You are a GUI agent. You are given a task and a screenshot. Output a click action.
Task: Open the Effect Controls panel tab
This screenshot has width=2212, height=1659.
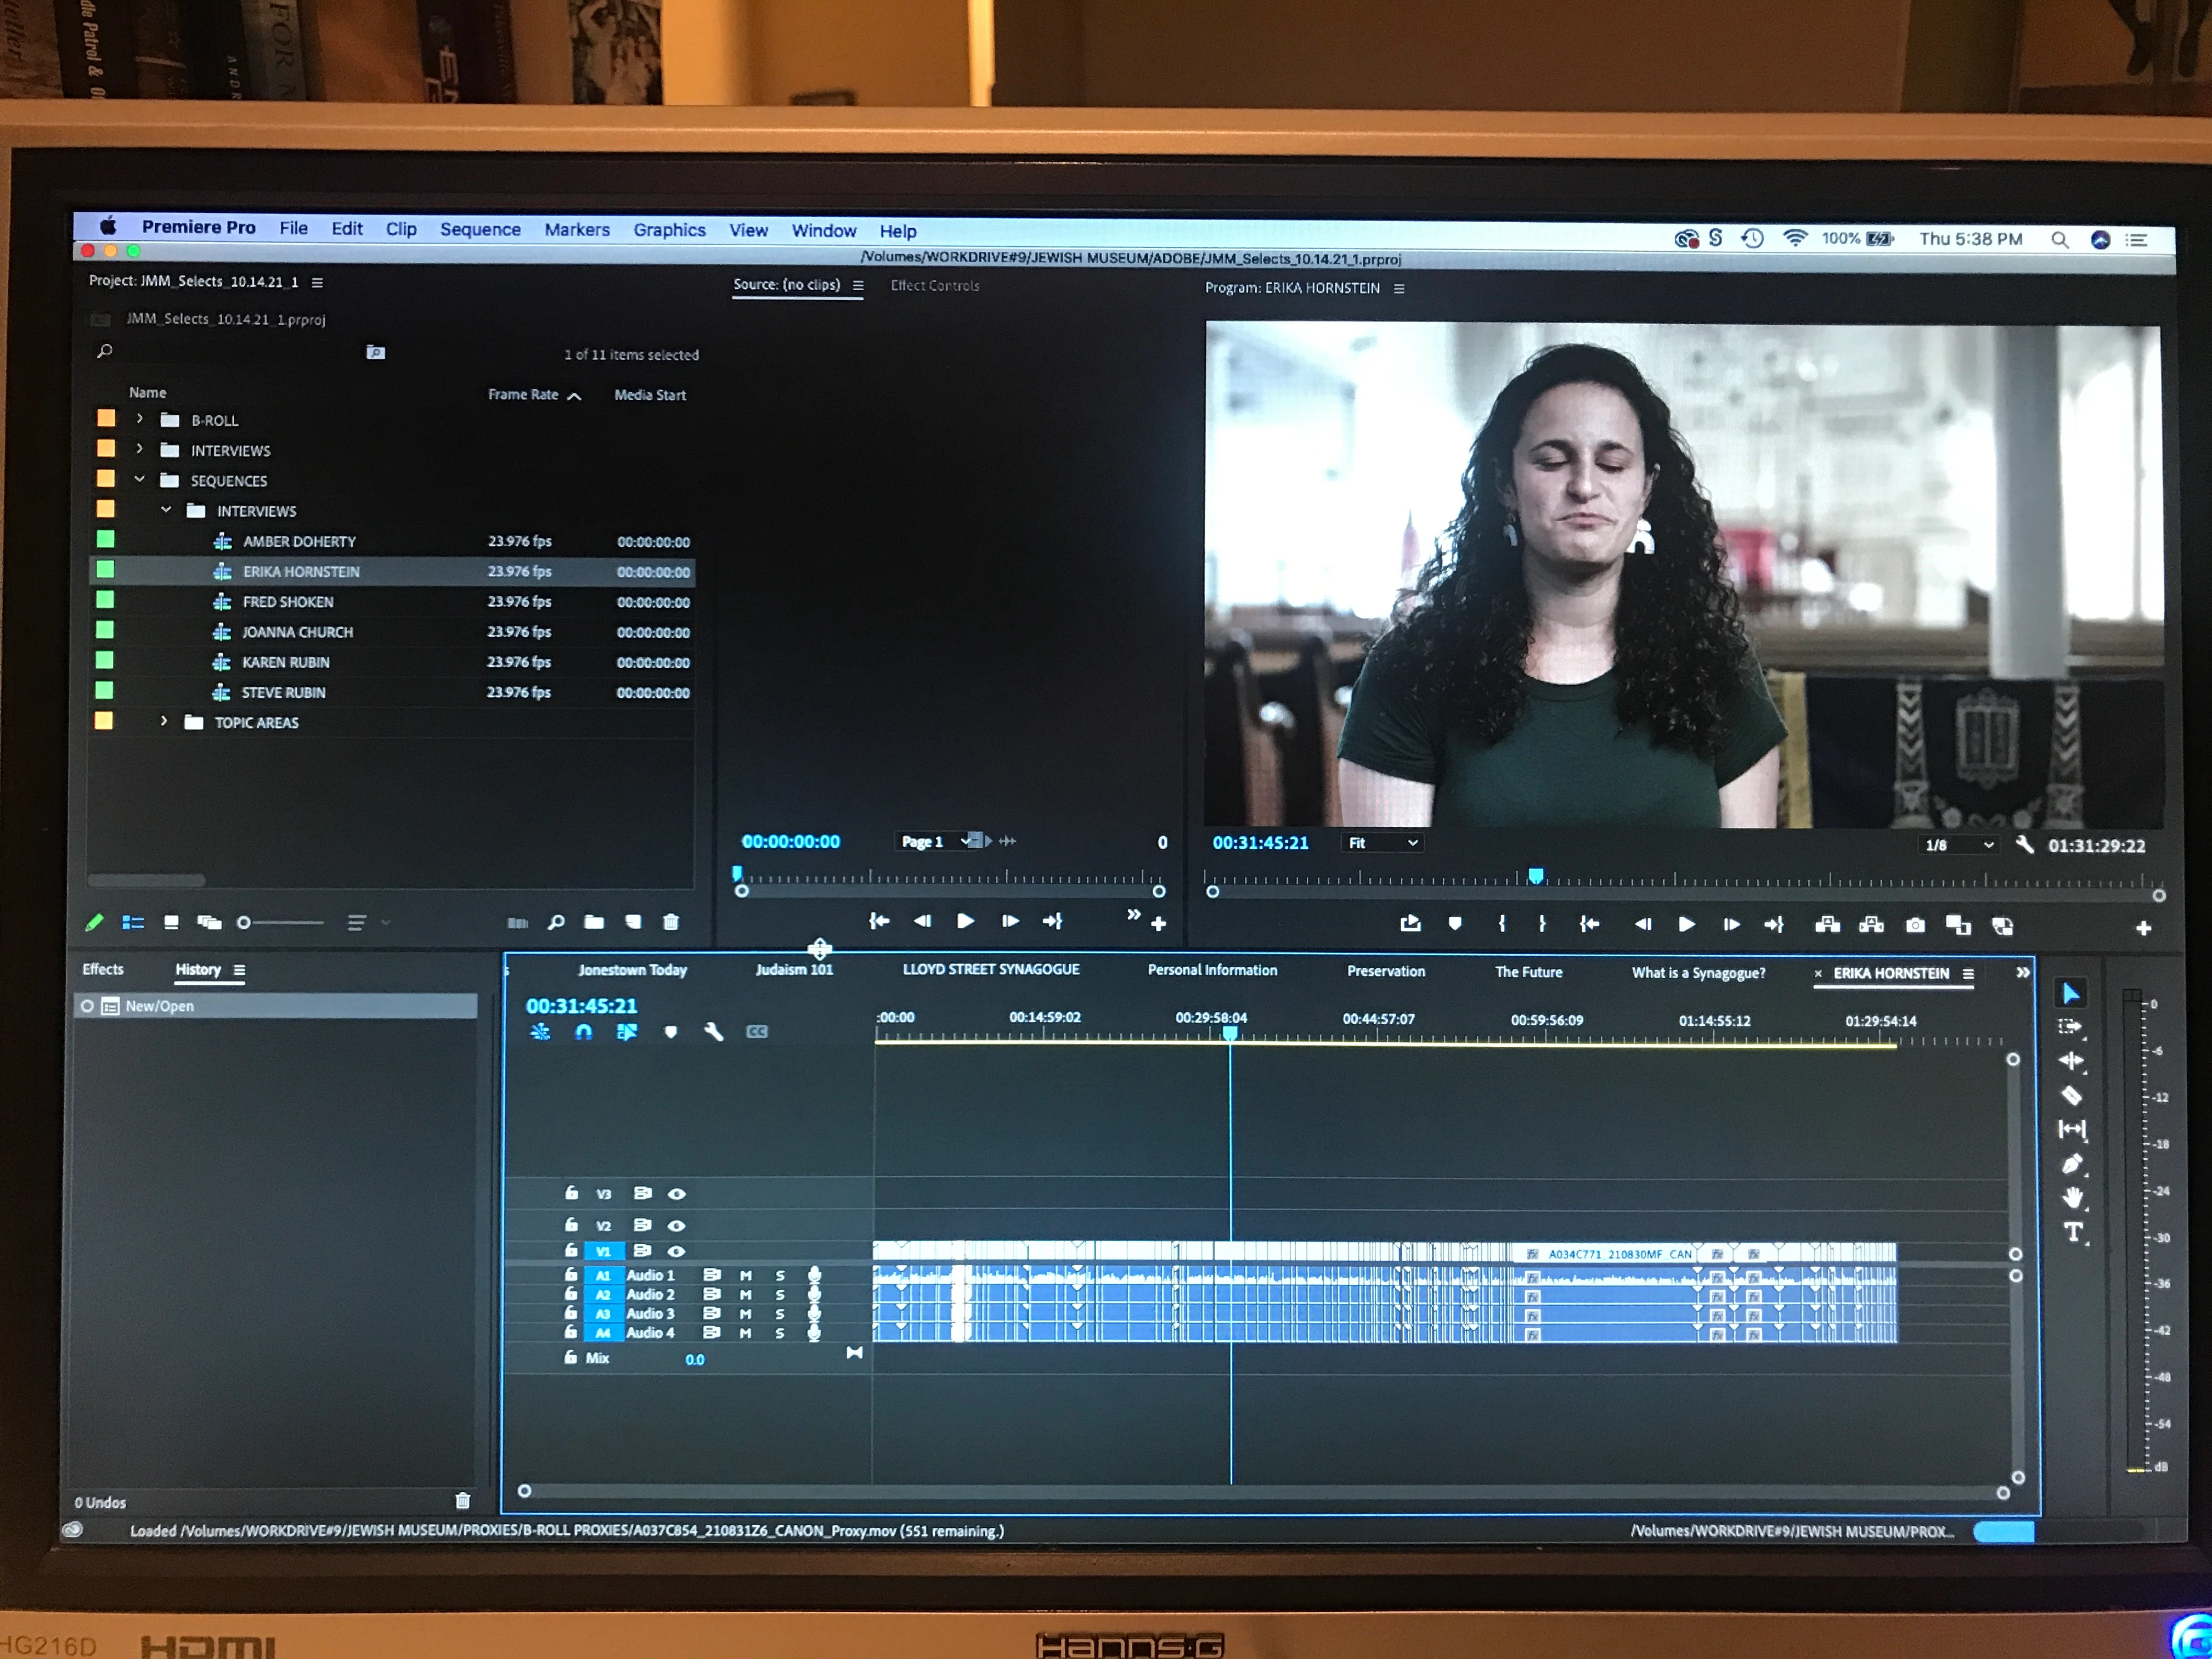point(934,285)
